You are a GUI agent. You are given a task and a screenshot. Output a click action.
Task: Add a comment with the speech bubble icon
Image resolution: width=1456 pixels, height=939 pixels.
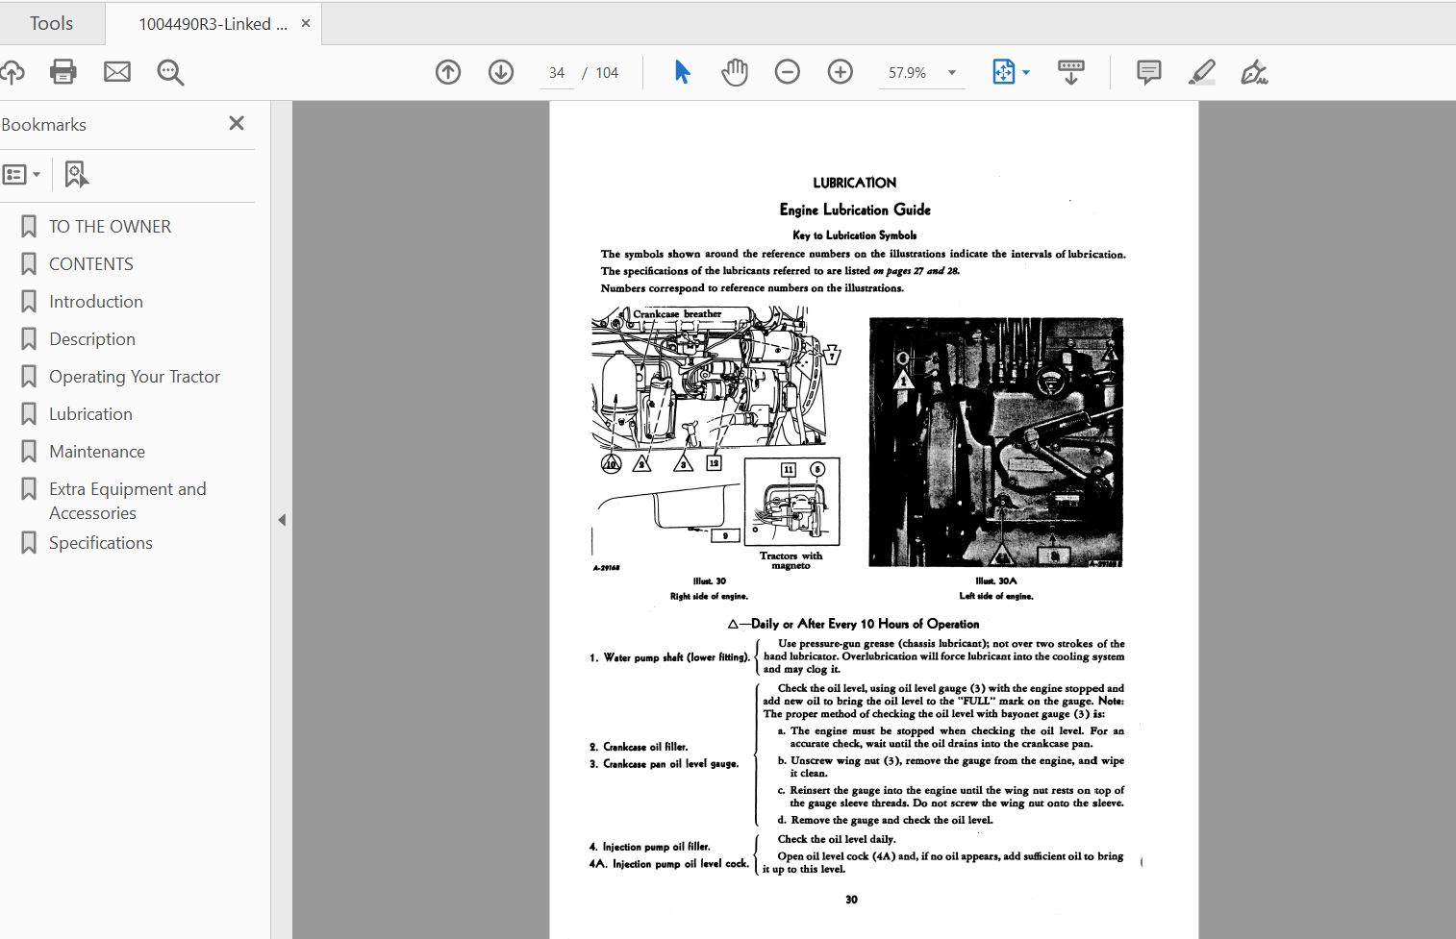[x=1148, y=72]
